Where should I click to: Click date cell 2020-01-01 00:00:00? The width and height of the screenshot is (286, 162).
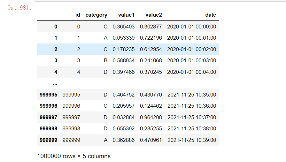tap(191, 27)
